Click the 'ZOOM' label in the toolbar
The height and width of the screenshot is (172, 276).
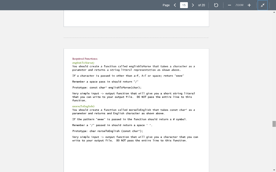[x=239, y=5]
